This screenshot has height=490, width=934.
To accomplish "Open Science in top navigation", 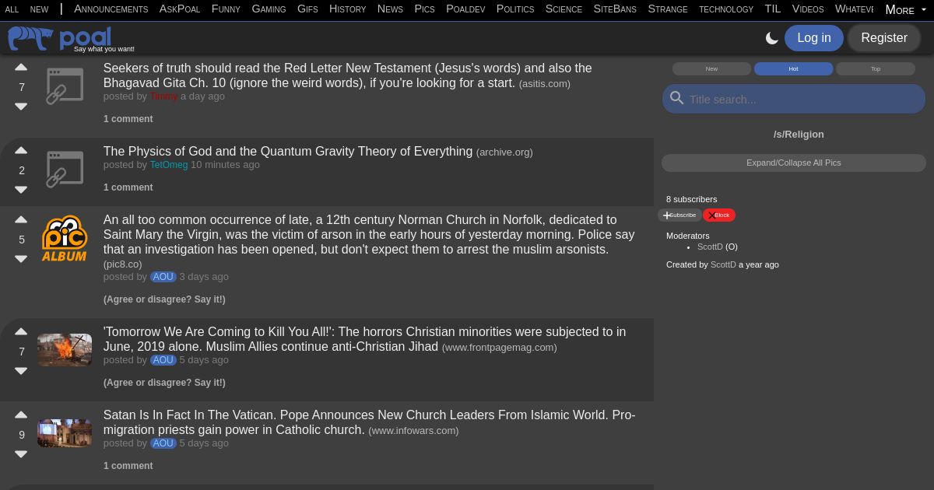I will point(564,9).
